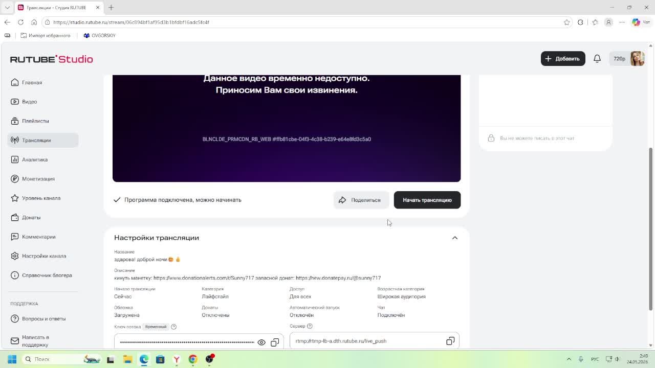The height and width of the screenshot is (368, 655).
Task: Show the stream key with eye icon
Action: point(261,342)
